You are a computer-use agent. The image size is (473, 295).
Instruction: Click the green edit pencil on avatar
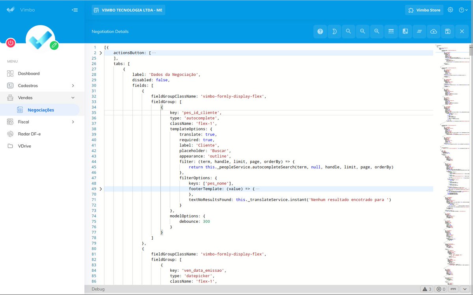(54, 45)
